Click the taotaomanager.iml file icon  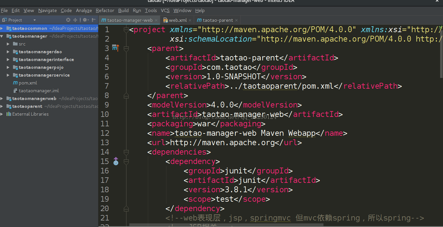point(15,91)
